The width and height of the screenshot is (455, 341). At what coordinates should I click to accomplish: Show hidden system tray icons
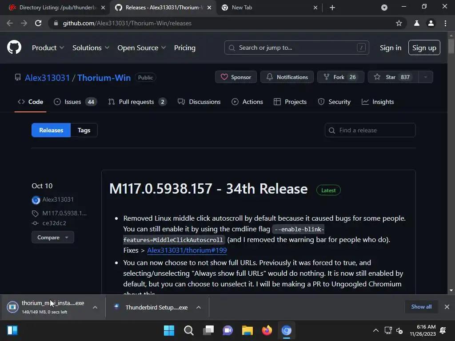pyautogui.click(x=376, y=330)
